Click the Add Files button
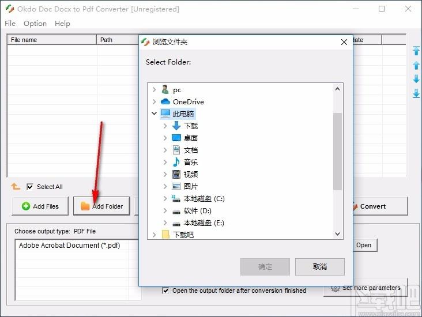 click(40, 206)
